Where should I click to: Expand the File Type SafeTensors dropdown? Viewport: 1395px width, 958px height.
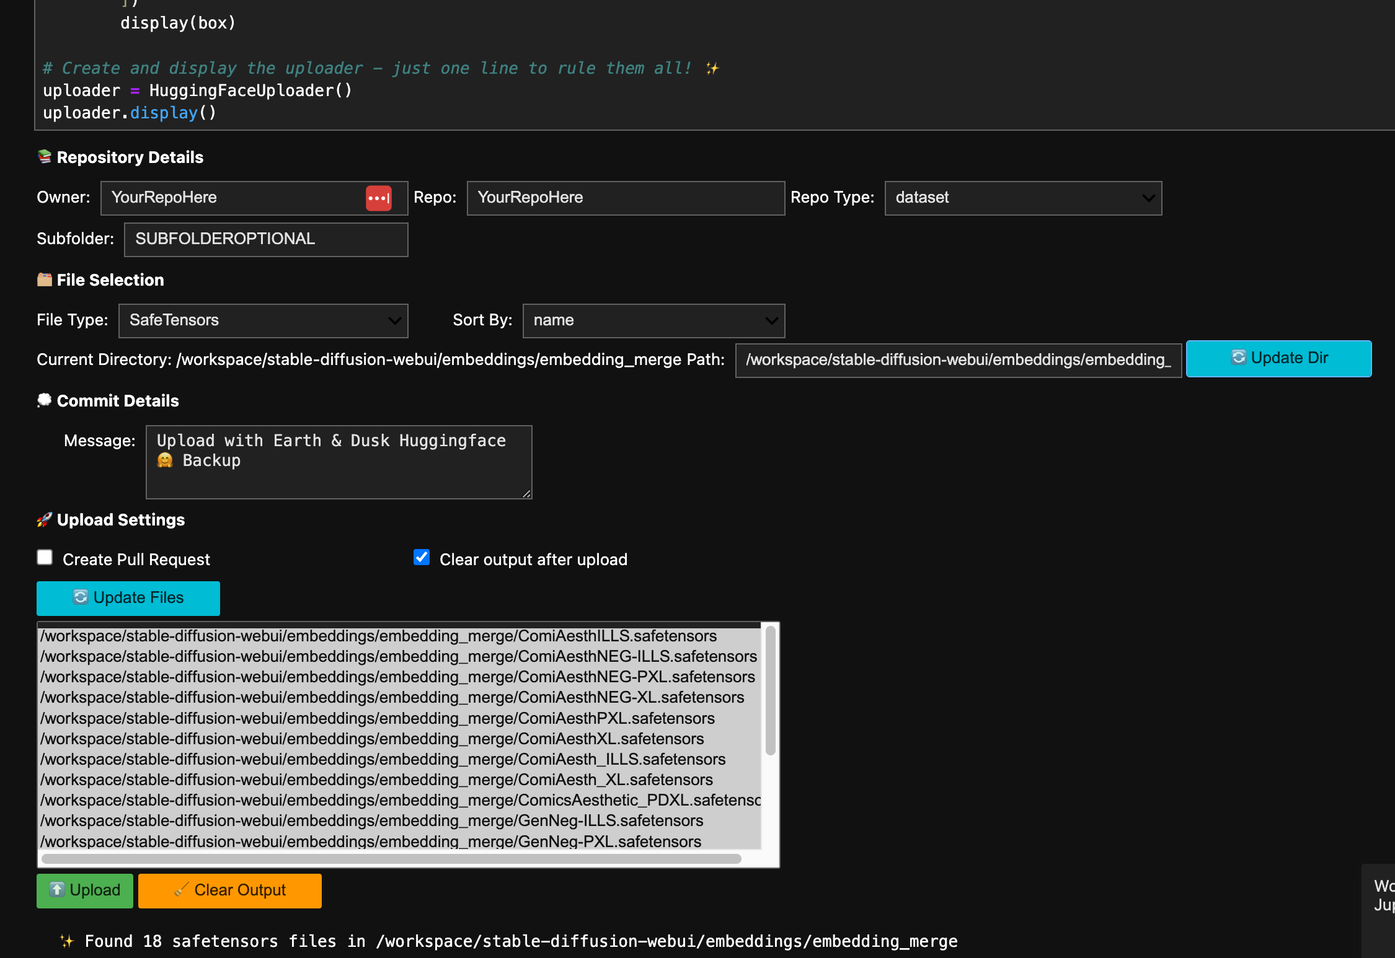point(263,320)
